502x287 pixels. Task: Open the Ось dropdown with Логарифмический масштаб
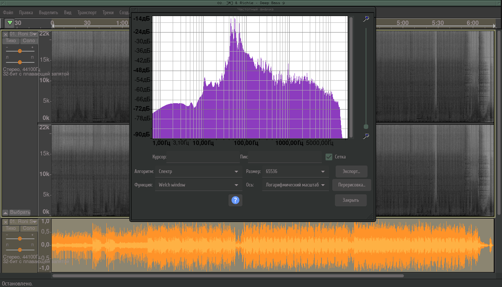295,185
